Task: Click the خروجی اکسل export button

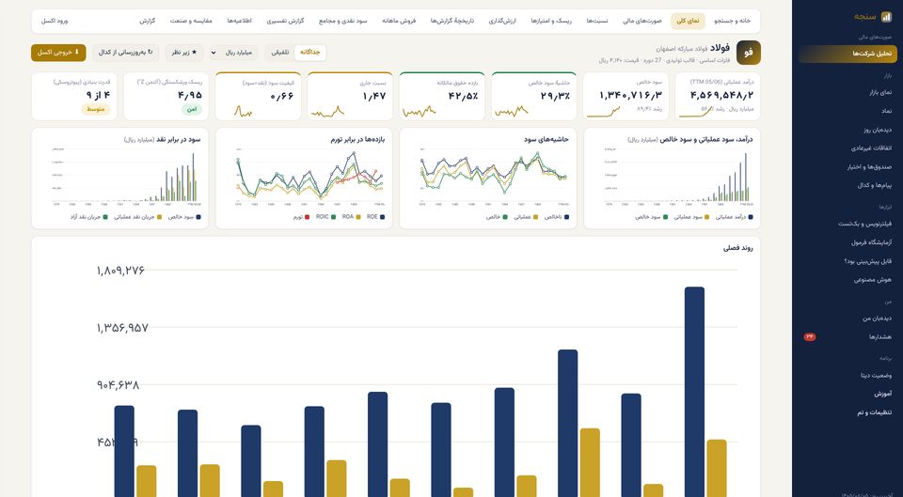Action: coord(58,53)
